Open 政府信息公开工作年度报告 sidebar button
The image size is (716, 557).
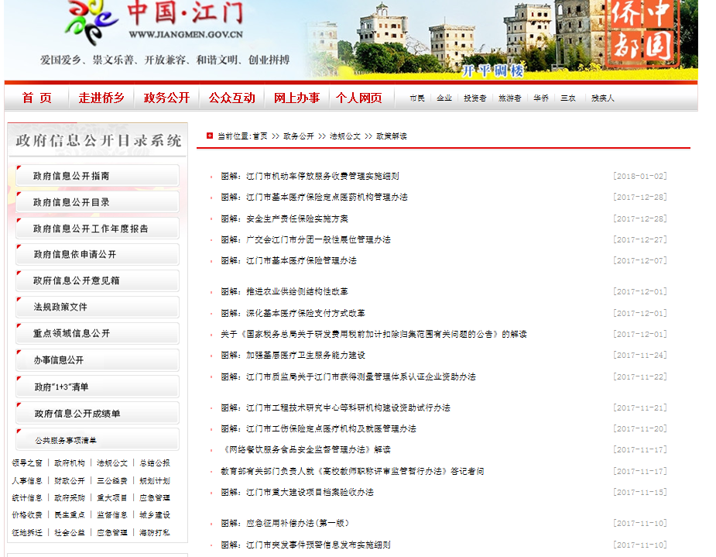97,229
